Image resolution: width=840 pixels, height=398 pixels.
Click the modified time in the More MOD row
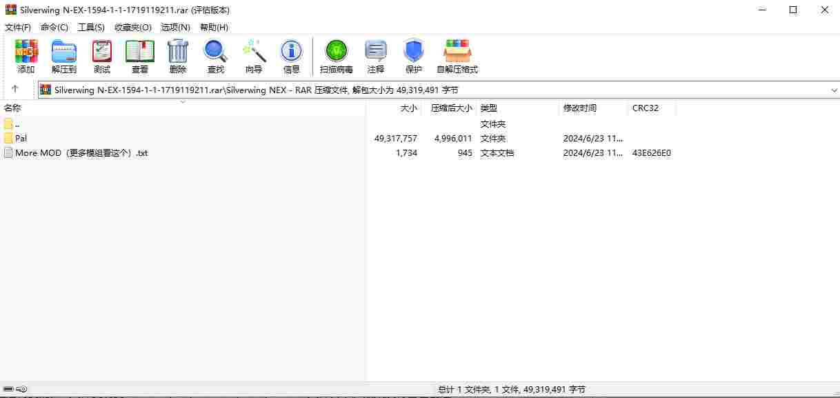[593, 153]
